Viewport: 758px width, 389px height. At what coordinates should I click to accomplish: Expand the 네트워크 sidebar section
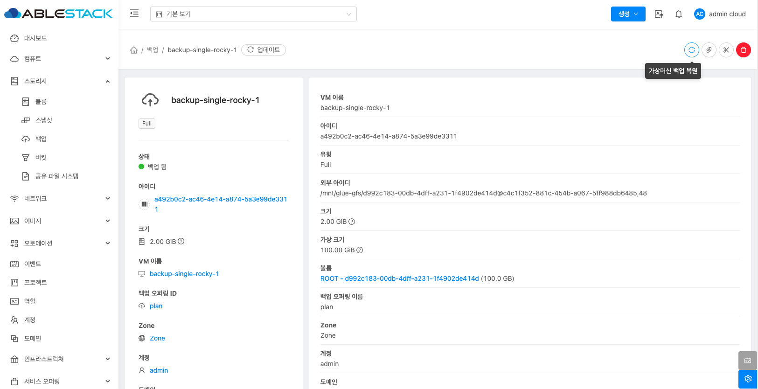(60, 199)
